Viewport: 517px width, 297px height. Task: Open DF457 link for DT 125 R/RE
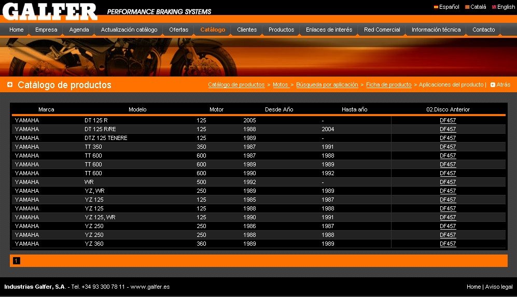[x=448, y=129]
